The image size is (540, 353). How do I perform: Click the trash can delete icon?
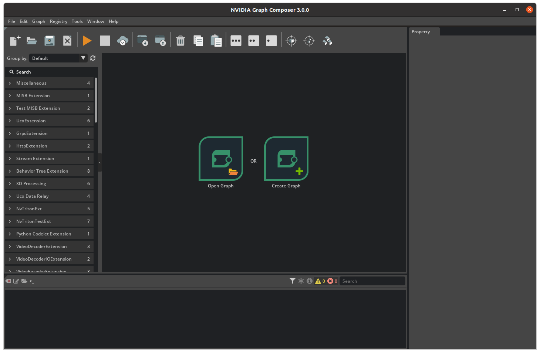[180, 41]
